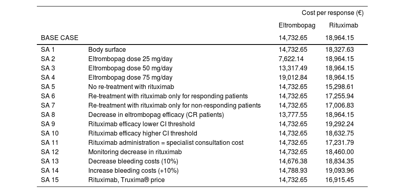Click "Increase bleeding costs (+10%)" text
The image size is (405, 193).
[133, 171]
